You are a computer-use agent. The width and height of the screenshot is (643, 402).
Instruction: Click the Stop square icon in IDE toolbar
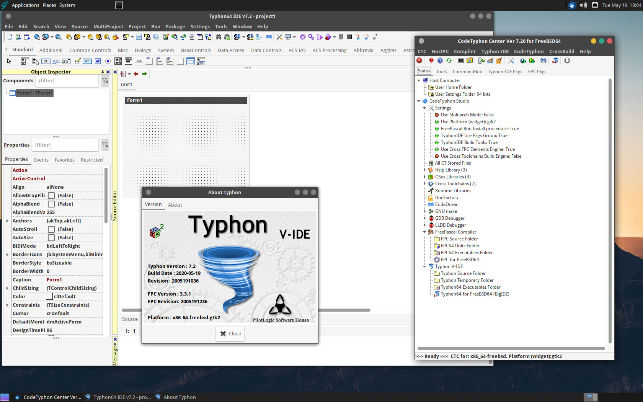tap(349, 37)
